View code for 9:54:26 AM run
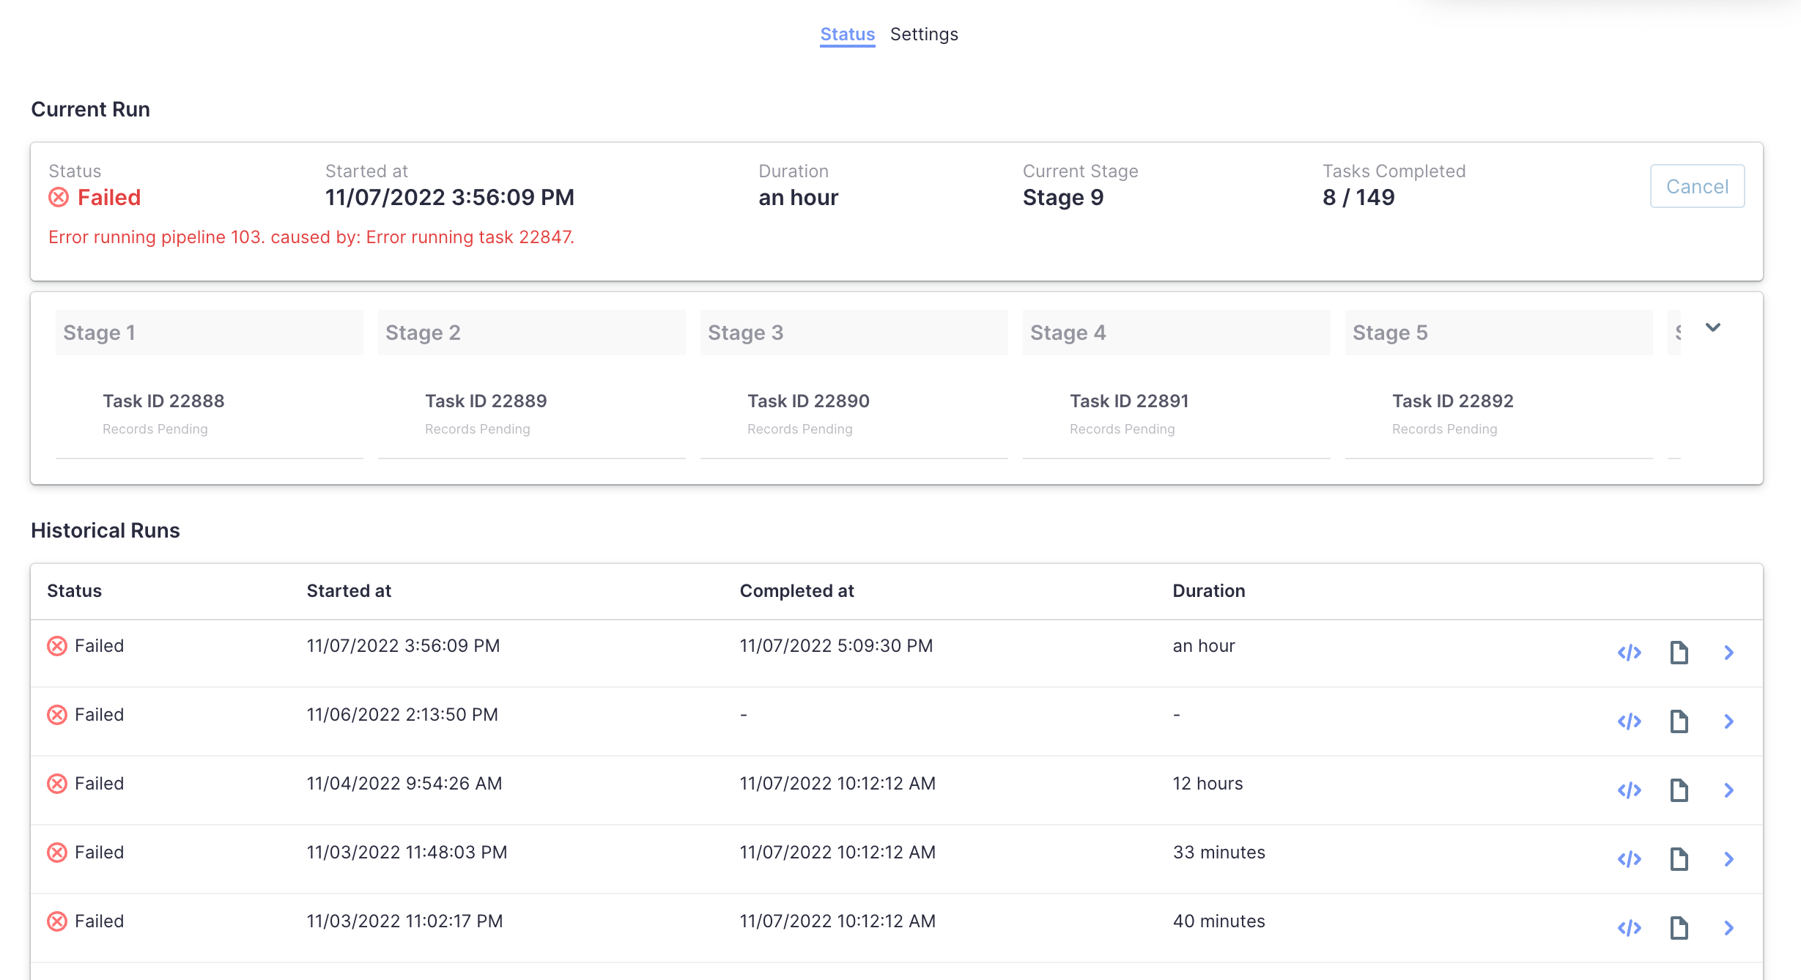 point(1629,790)
